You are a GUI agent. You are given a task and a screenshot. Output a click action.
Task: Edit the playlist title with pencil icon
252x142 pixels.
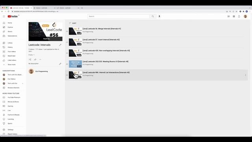click(x=60, y=45)
